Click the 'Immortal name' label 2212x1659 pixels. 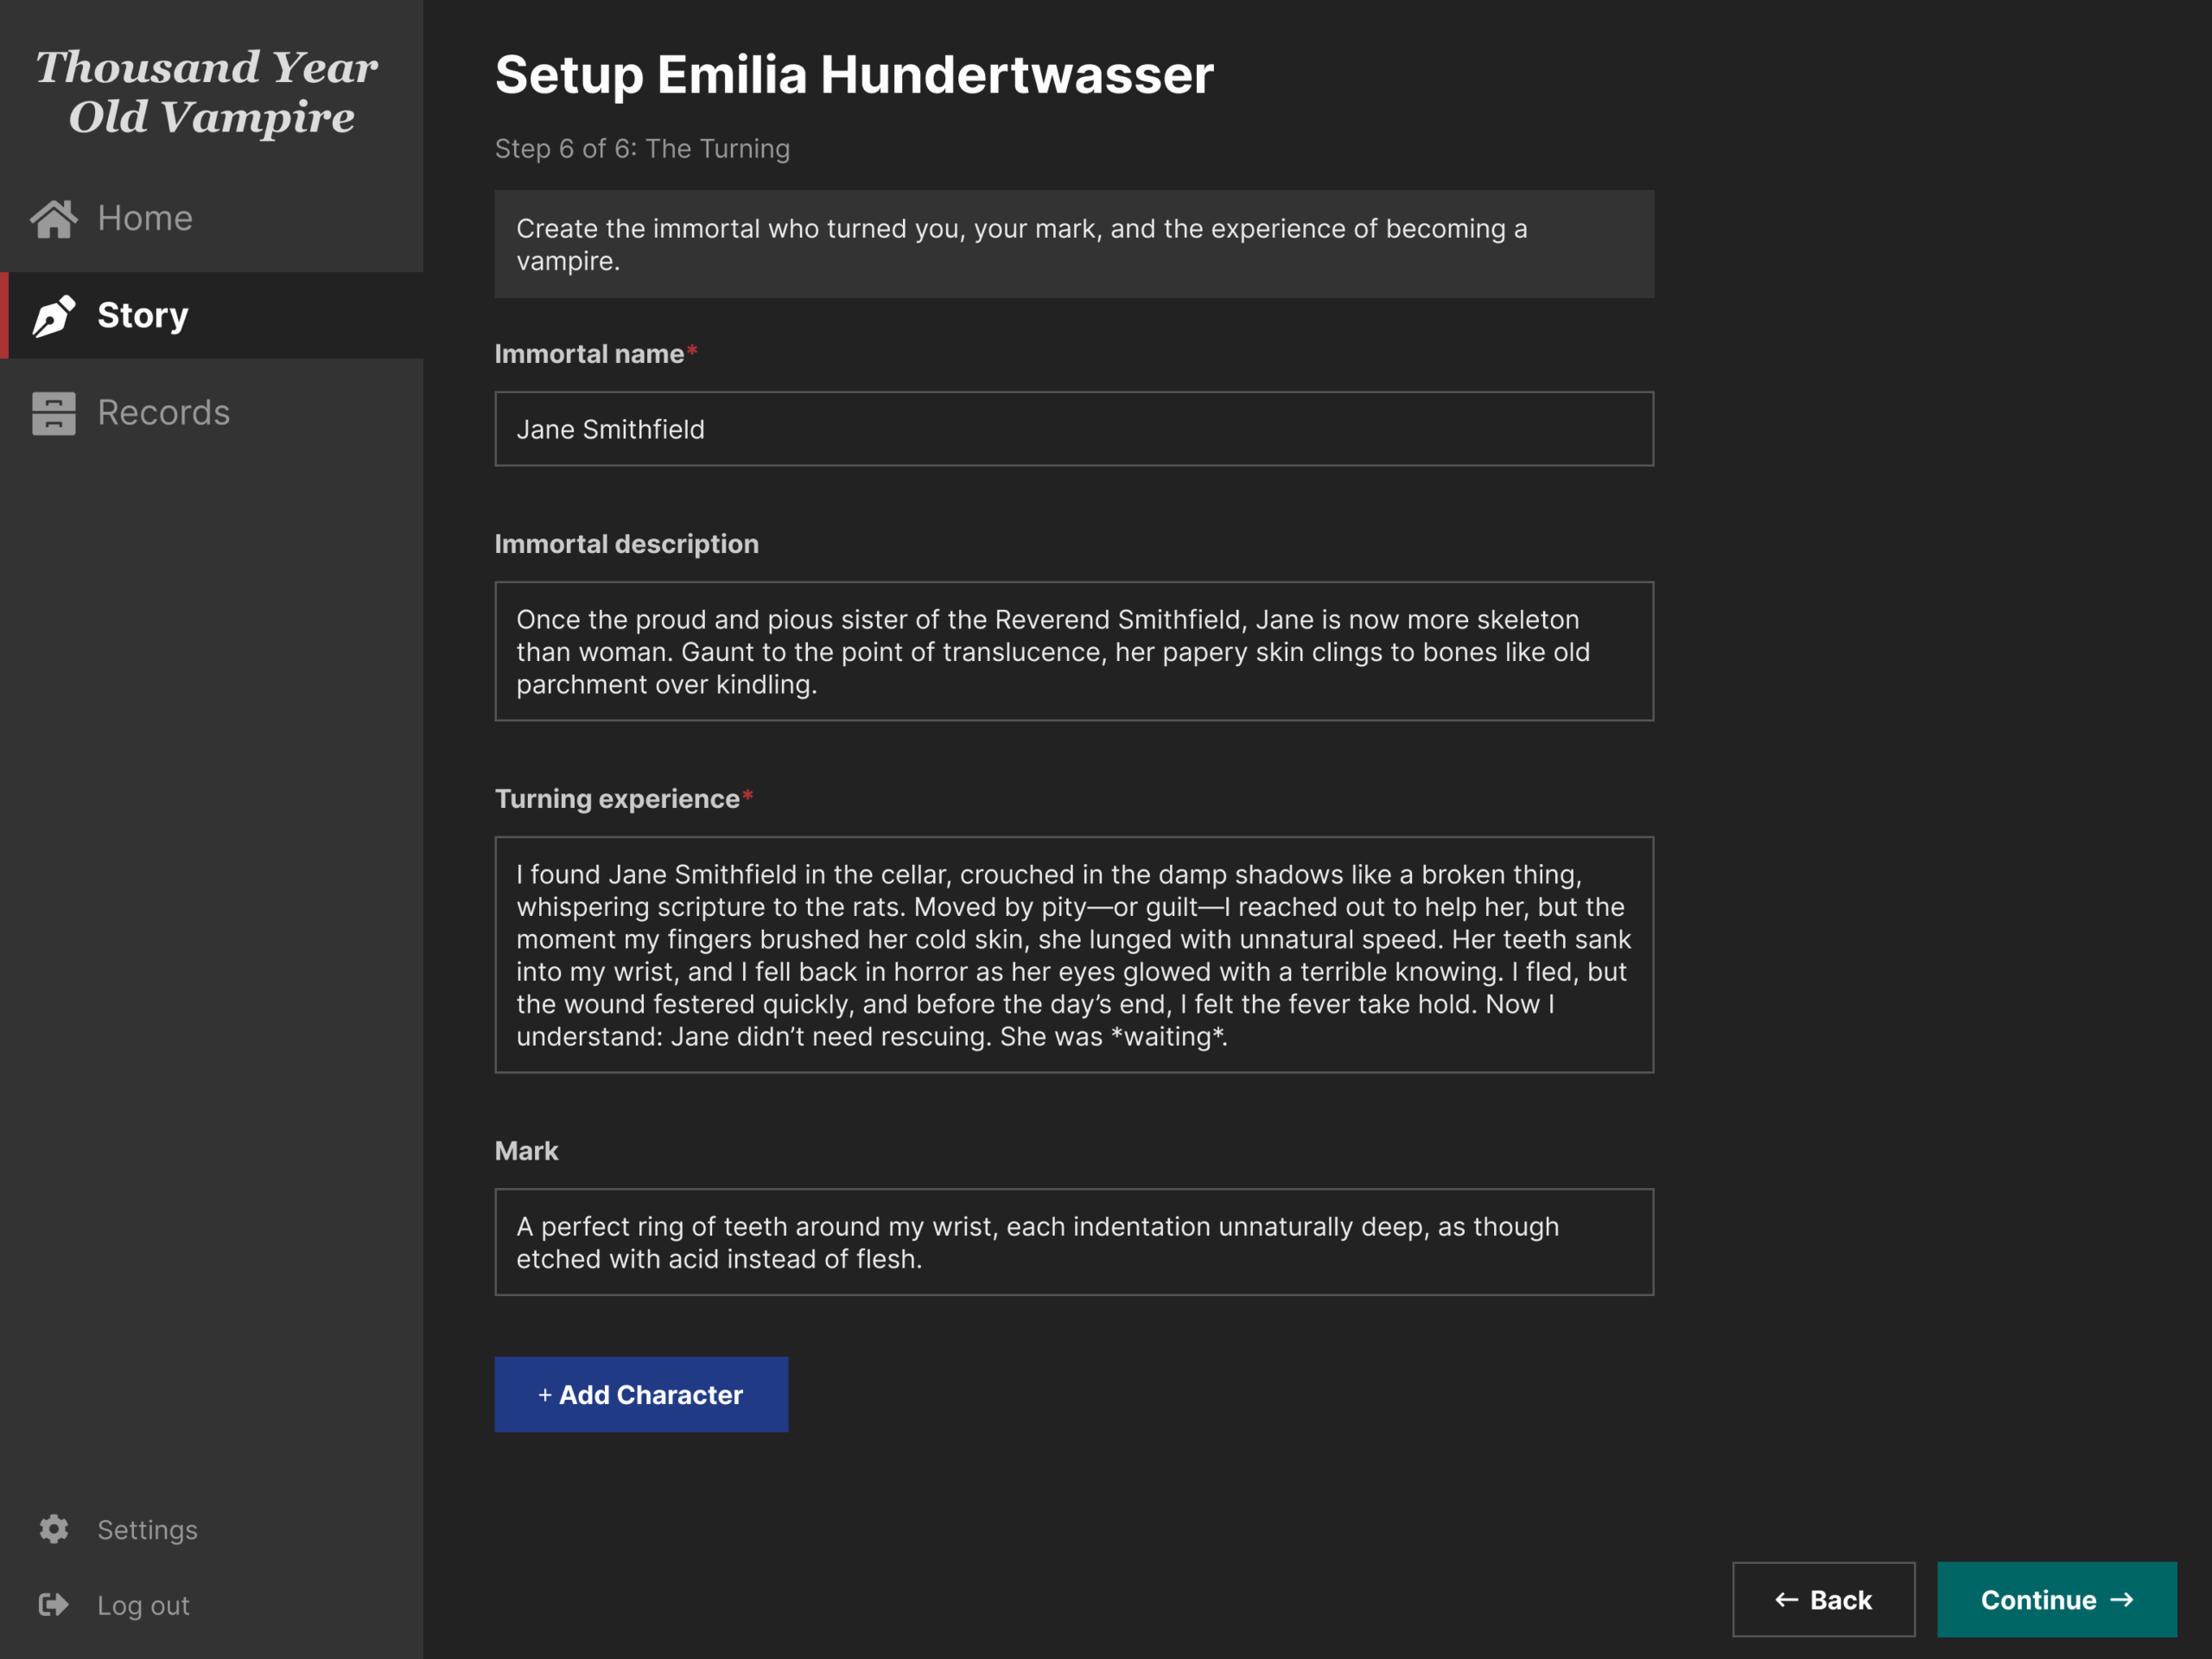(589, 353)
